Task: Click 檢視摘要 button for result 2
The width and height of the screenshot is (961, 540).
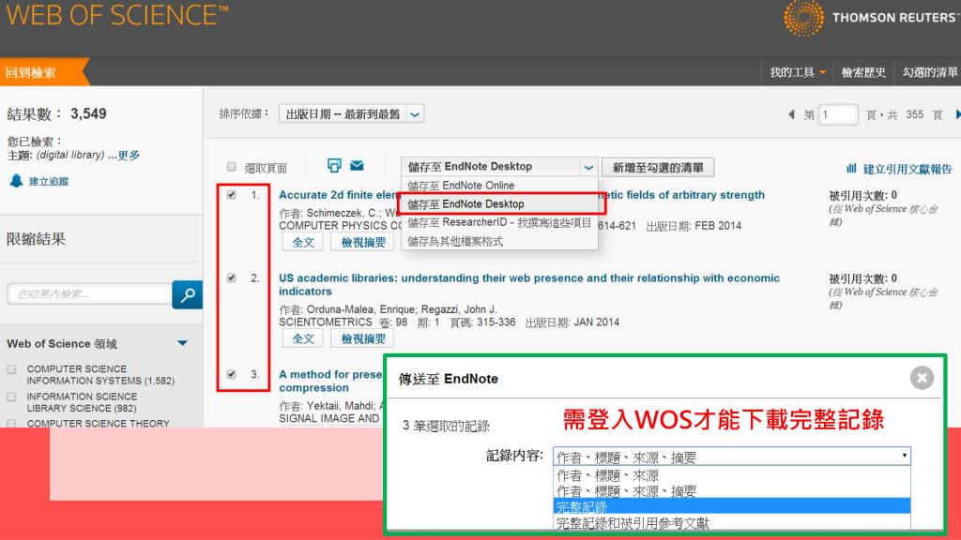Action: [x=363, y=338]
